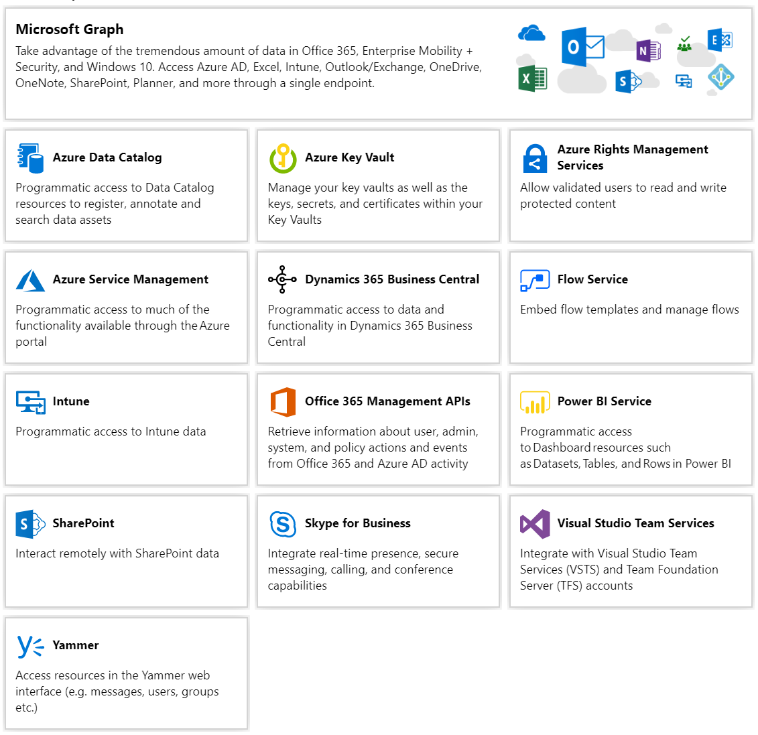The image size is (758, 735).
Task: Click the Exchange icon in Microsoft Graph banner
Action: pyautogui.click(x=720, y=40)
